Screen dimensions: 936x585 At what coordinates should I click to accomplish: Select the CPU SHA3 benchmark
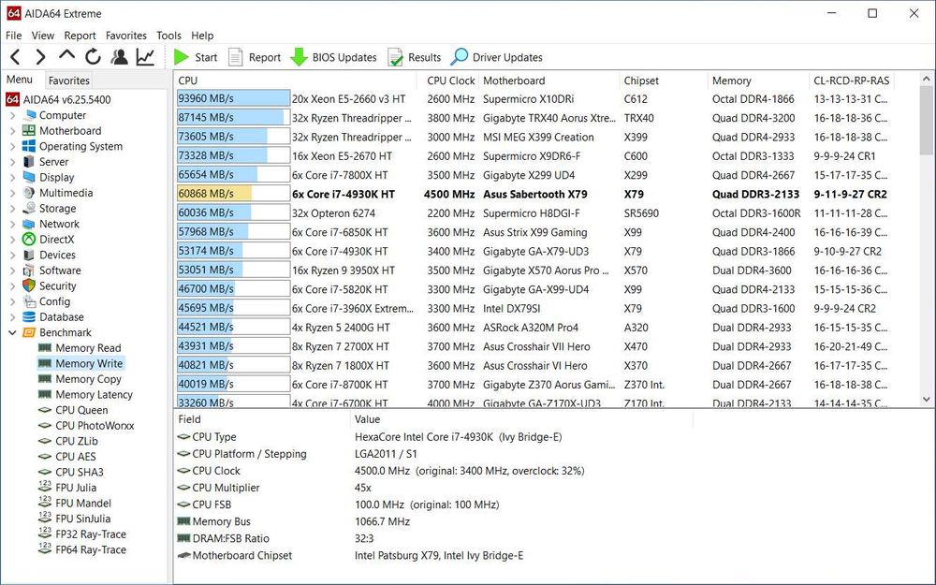[70, 472]
